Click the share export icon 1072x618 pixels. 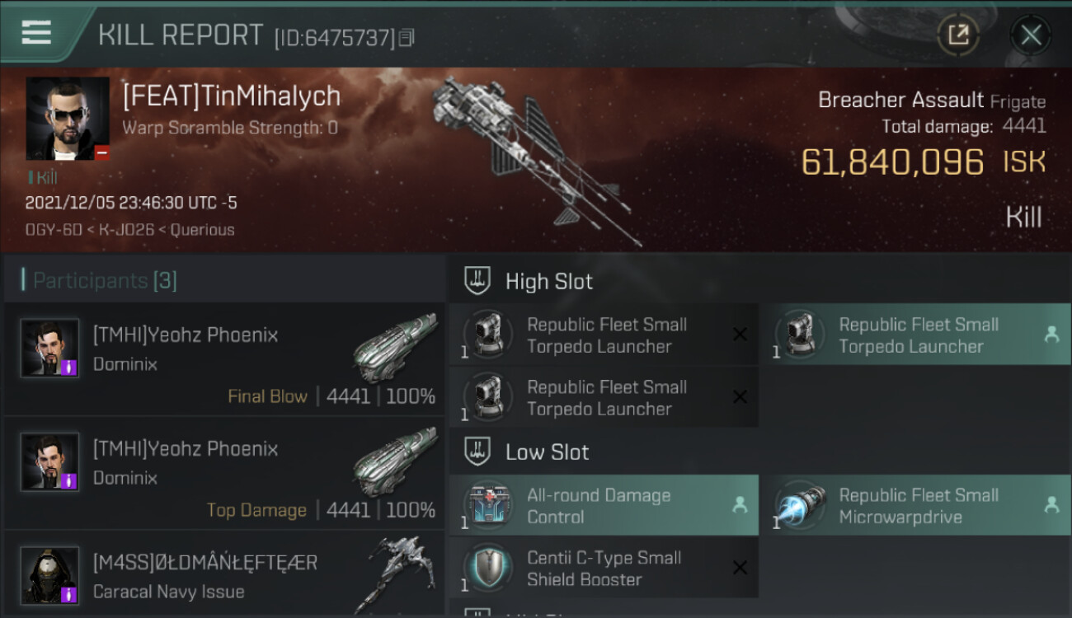(x=958, y=35)
